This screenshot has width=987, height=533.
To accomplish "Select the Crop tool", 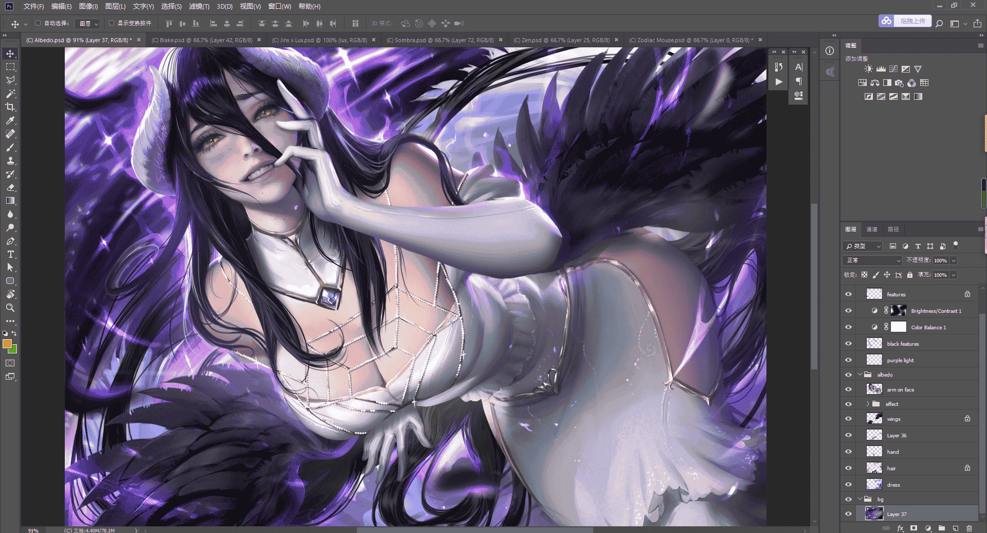I will (x=10, y=107).
